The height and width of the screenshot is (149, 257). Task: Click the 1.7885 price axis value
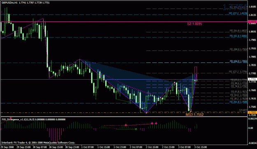pyautogui.click(x=253, y=57)
